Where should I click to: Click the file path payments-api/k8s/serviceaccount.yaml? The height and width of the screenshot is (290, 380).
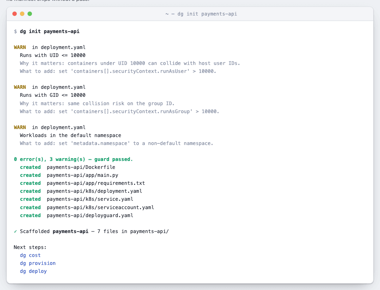tap(100, 208)
